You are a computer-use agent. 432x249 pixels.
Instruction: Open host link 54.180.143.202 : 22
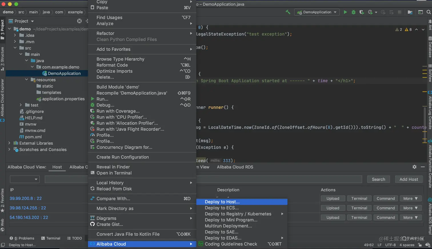point(29,217)
